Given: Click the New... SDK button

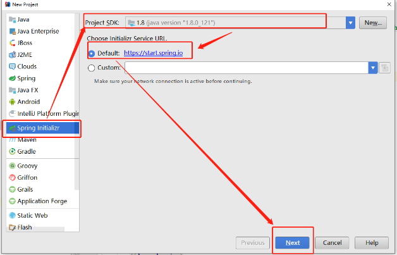Looking at the screenshot, I should pos(373,23).
